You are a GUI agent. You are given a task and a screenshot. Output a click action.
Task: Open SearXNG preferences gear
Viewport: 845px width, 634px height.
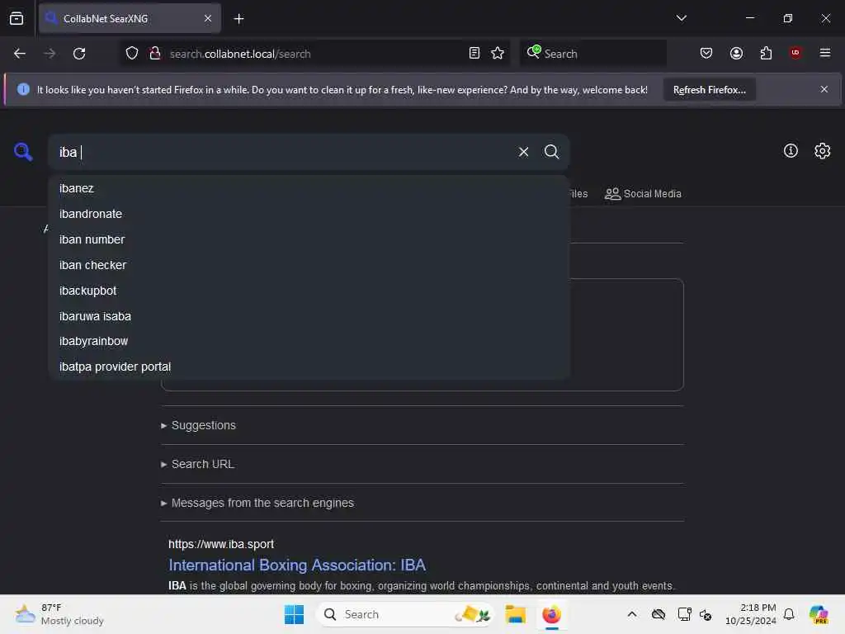click(x=823, y=151)
